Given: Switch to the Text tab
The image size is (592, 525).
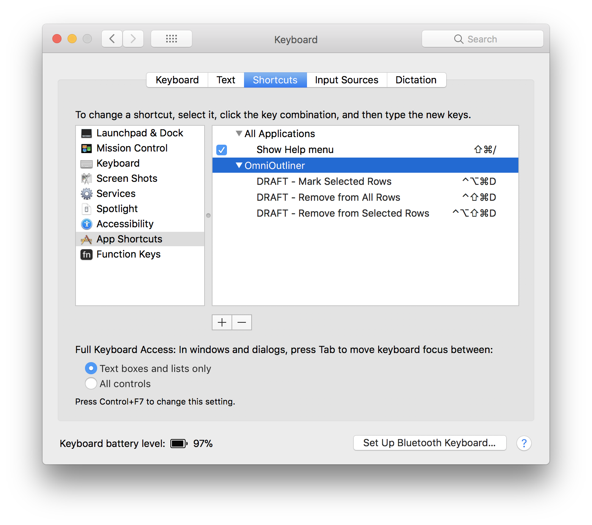Looking at the screenshot, I should [x=226, y=80].
